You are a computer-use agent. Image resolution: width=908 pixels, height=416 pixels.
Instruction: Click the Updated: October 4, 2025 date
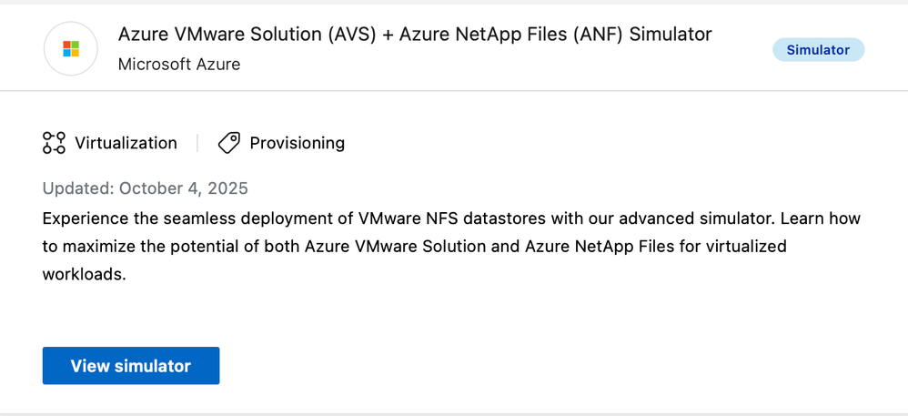click(146, 188)
